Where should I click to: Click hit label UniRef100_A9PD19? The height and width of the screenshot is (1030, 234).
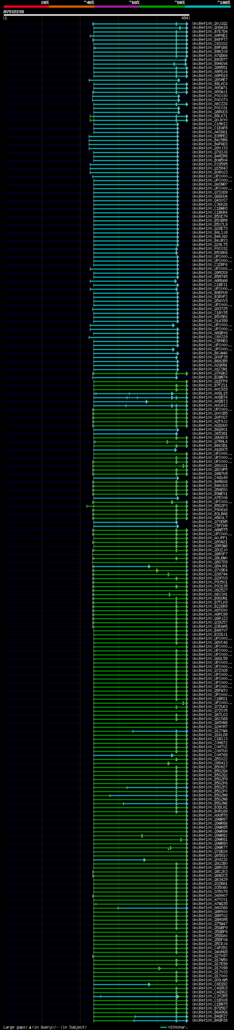pyautogui.click(x=210, y=76)
